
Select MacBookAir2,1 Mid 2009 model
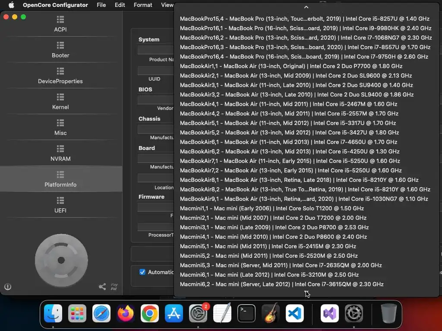306,75
